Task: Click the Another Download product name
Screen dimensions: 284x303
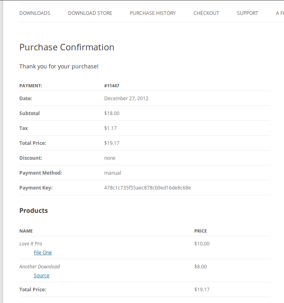Action: [39, 267]
